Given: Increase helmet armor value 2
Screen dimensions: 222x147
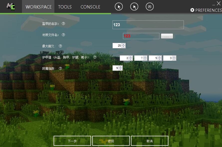Looking at the screenshot, I should pyautogui.click(x=131, y=57).
